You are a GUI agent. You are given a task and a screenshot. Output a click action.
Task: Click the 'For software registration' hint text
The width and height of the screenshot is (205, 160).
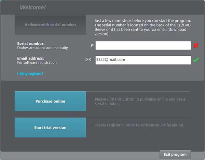point(37,63)
